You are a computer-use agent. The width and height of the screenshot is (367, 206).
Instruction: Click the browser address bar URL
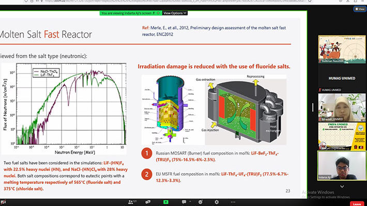coord(155,3)
